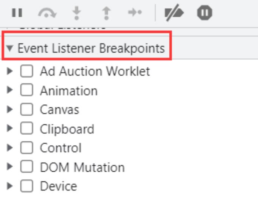
Task: Step out of current function
Action: coord(106,13)
